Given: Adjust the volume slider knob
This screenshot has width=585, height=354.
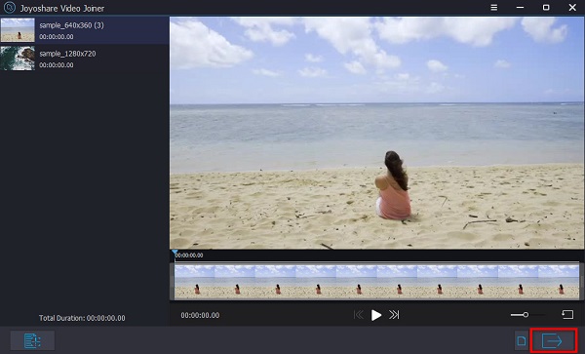Looking at the screenshot, I should 526,315.
